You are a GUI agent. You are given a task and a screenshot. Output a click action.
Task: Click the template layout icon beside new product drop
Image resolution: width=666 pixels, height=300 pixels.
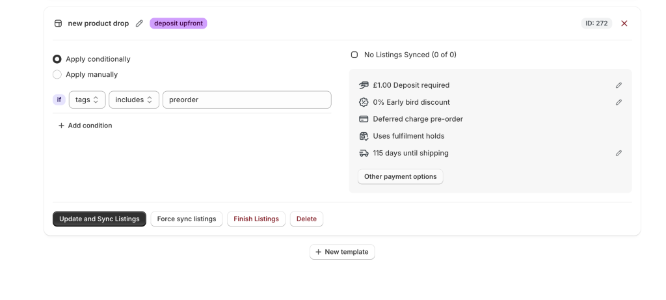point(58,23)
